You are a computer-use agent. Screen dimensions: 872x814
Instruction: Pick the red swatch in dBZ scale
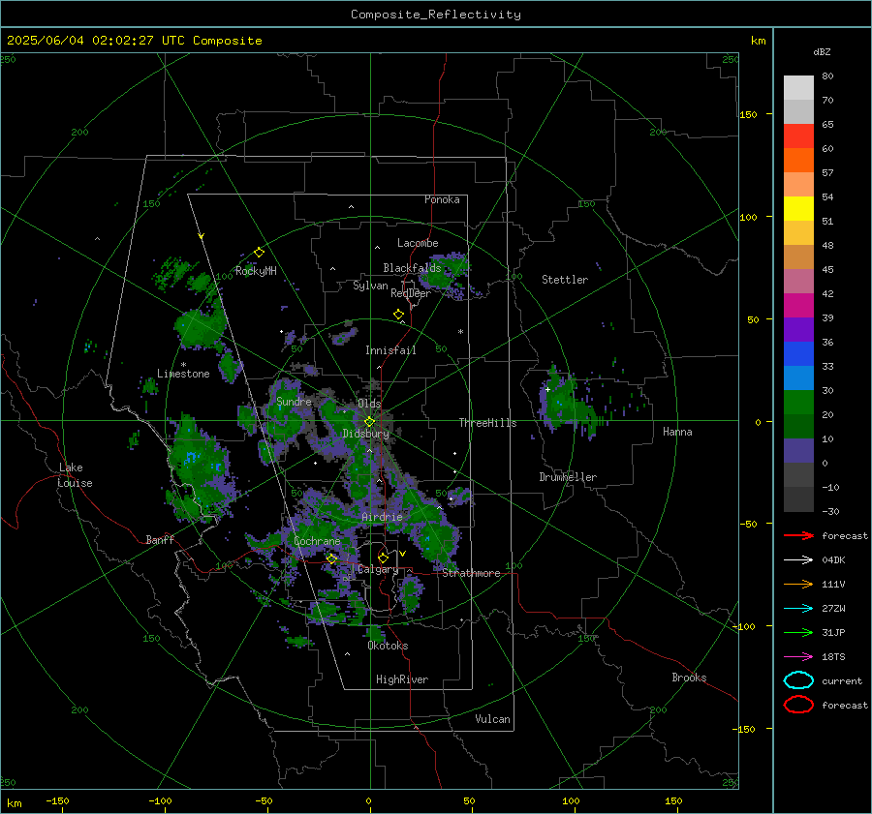tap(798, 136)
